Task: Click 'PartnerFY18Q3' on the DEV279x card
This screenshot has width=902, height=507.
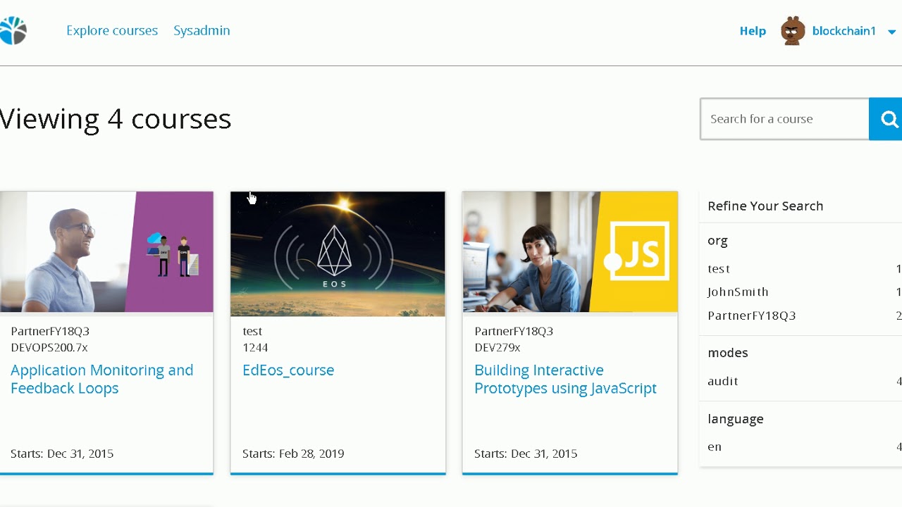Action: click(514, 331)
